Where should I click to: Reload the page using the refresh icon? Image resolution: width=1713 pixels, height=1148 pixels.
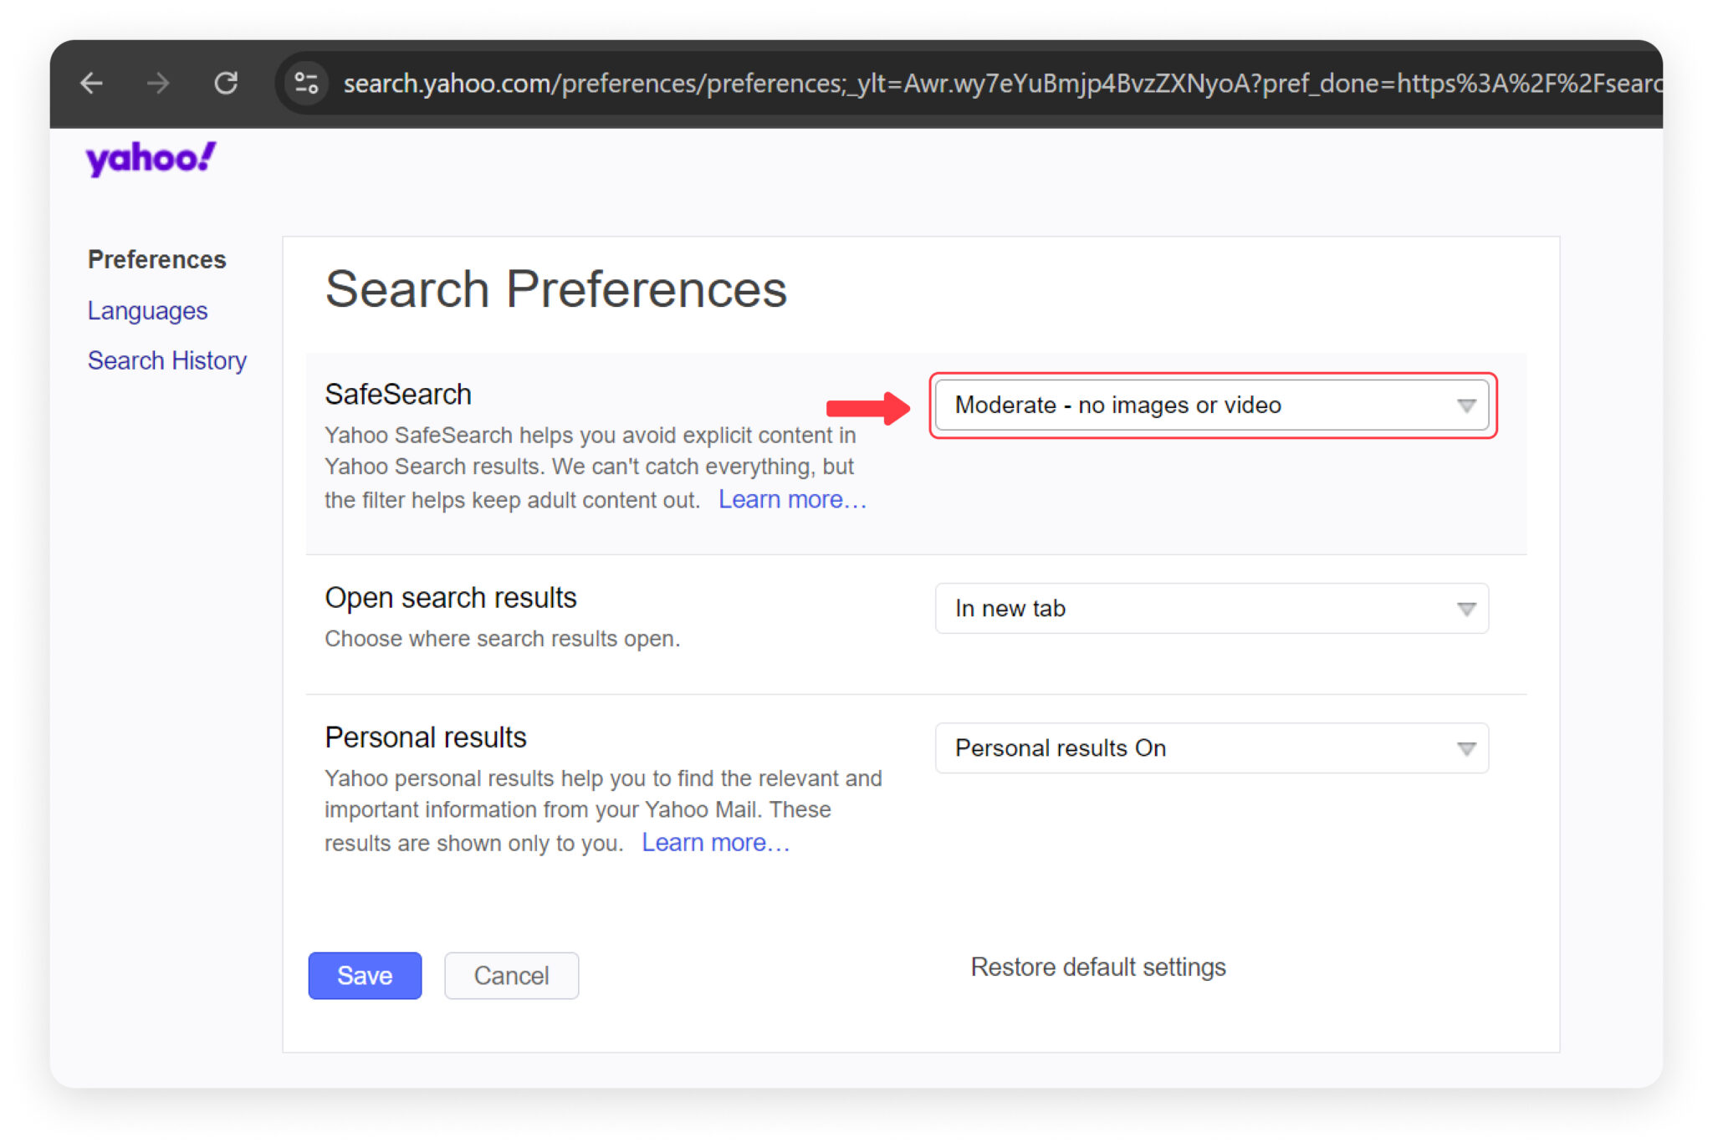pyautogui.click(x=226, y=83)
